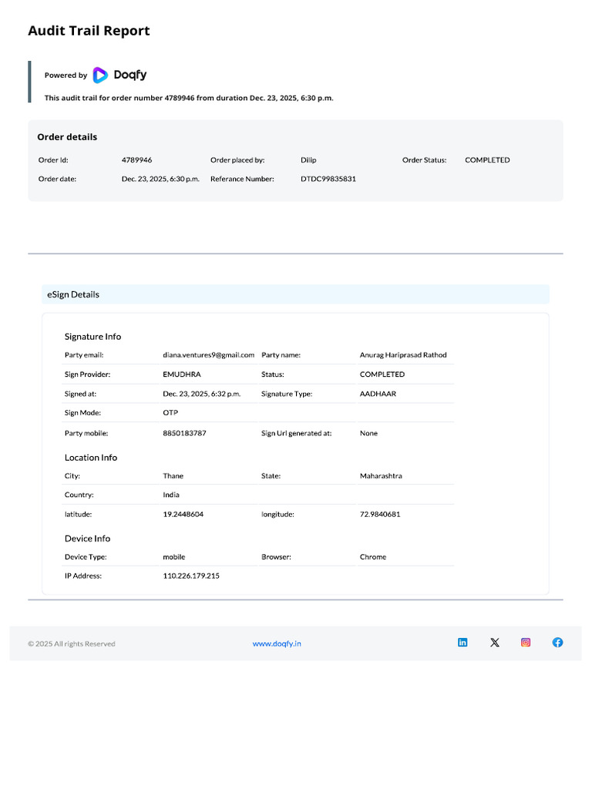Click the Order details heading
Screen dimensions: 592x789
pos(68,137)
